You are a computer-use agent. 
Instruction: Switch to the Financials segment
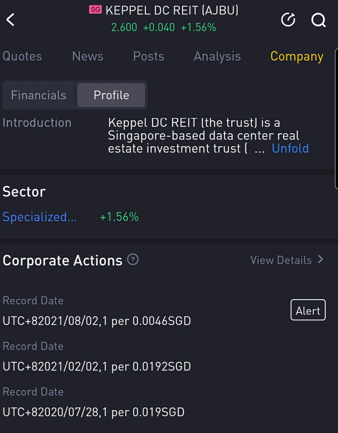pos(39,95)
